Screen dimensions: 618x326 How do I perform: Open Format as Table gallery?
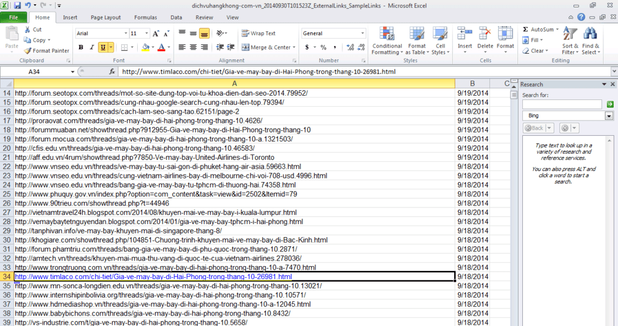[417, 41]
